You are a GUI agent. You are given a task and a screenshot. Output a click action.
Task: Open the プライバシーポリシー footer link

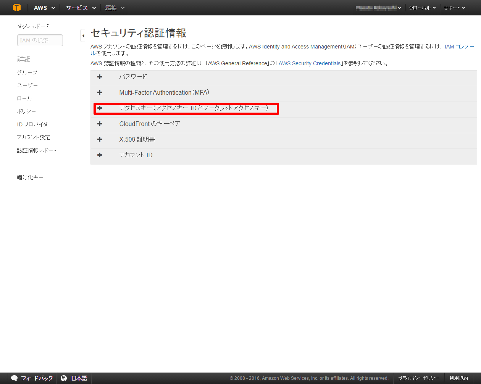click(x=419, y=378)
